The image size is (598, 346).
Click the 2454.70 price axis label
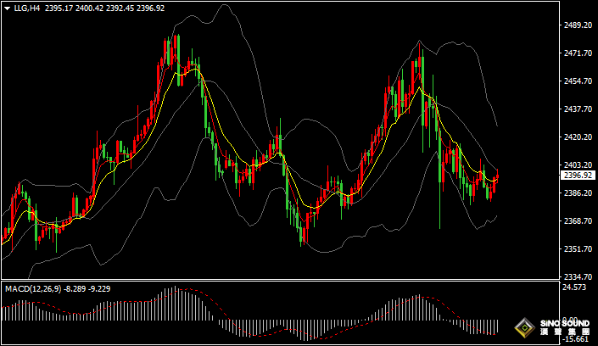tap(577, 81)
